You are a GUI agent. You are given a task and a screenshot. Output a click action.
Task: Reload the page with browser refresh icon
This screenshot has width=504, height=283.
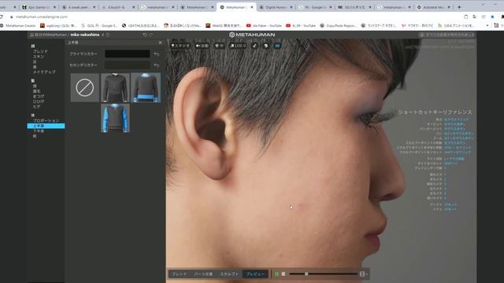coord(2,17)
